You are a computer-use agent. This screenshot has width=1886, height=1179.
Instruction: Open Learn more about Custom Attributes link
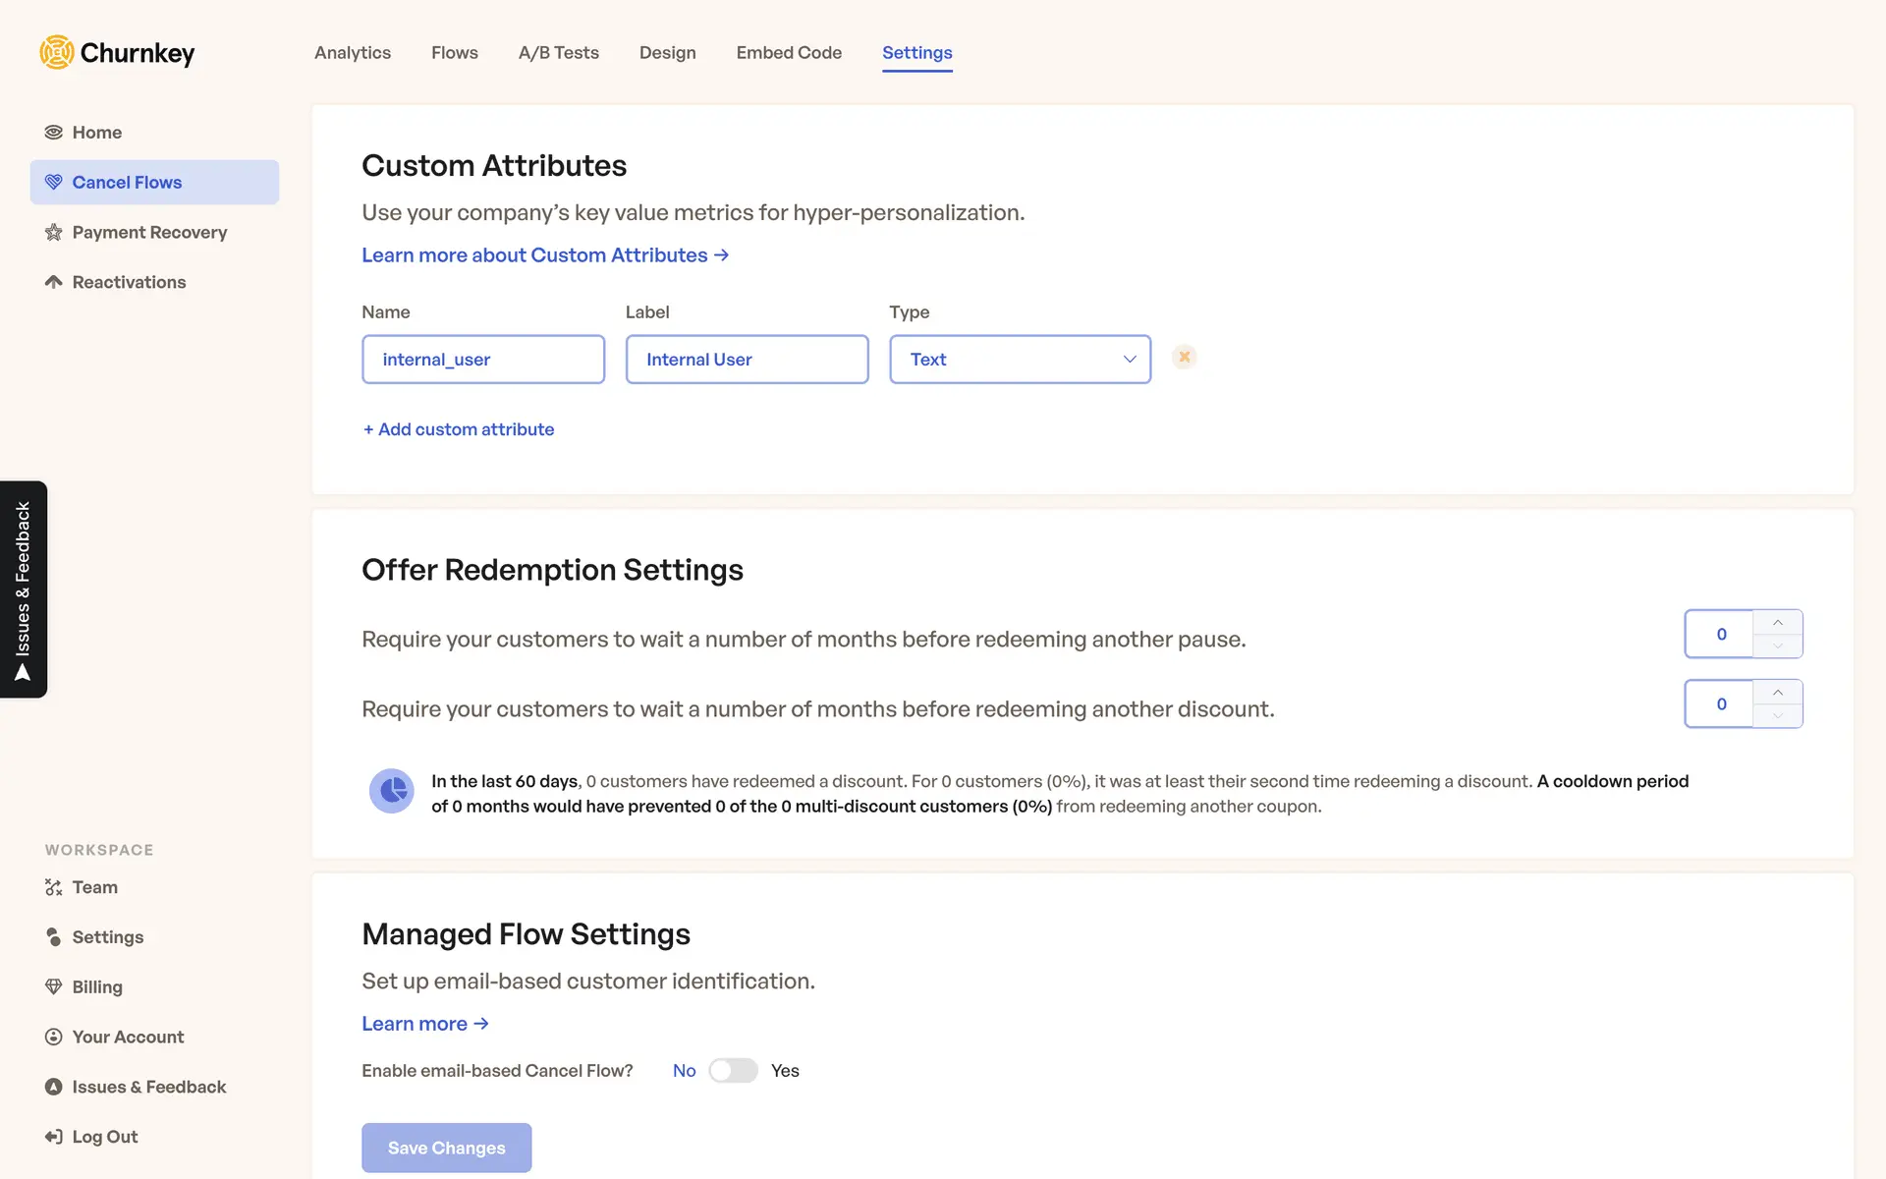click(x=545, y=255)
